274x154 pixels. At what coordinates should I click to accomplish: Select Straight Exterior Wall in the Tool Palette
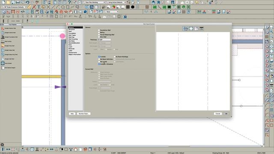9,28
